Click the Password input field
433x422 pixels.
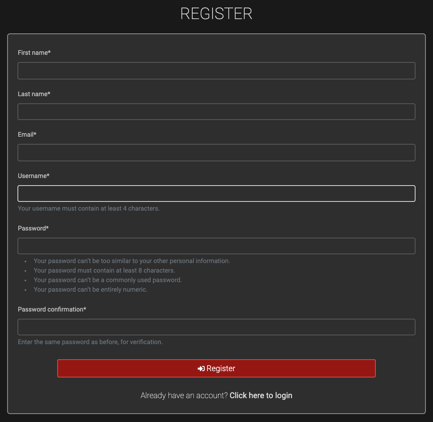[216, 246]
